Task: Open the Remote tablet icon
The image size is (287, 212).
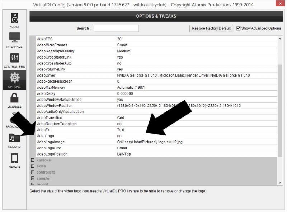Action: [x=14, y=158]
